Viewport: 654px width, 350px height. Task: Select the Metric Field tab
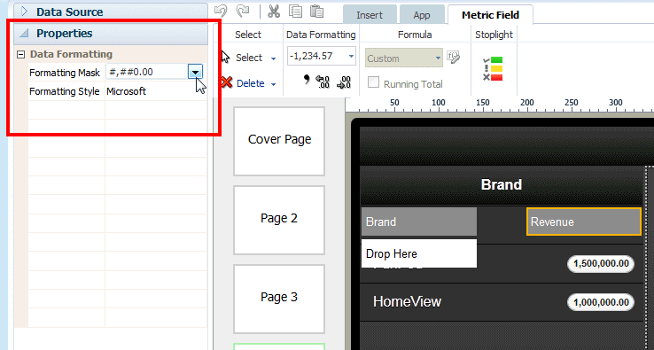click(490, 15)
